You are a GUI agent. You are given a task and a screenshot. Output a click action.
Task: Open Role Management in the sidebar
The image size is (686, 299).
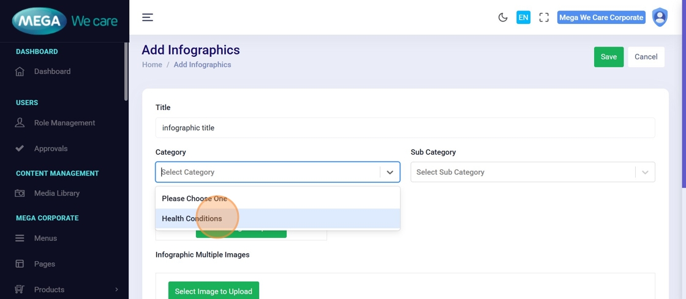[64, 123]
